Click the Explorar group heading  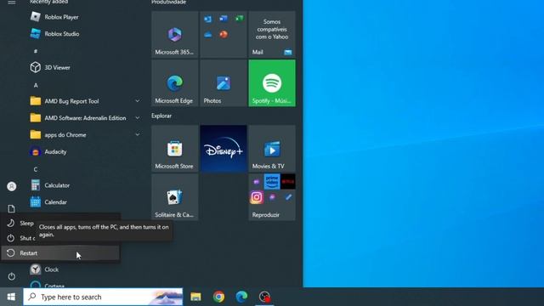[161, 116]
